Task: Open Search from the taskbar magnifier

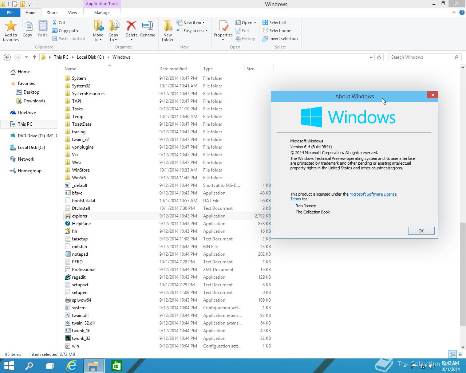Action: point(29,366)
